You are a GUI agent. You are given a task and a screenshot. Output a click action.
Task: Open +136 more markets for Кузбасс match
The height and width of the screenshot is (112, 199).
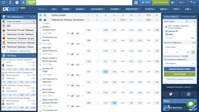pyautogui.click(x=77, y=33)
